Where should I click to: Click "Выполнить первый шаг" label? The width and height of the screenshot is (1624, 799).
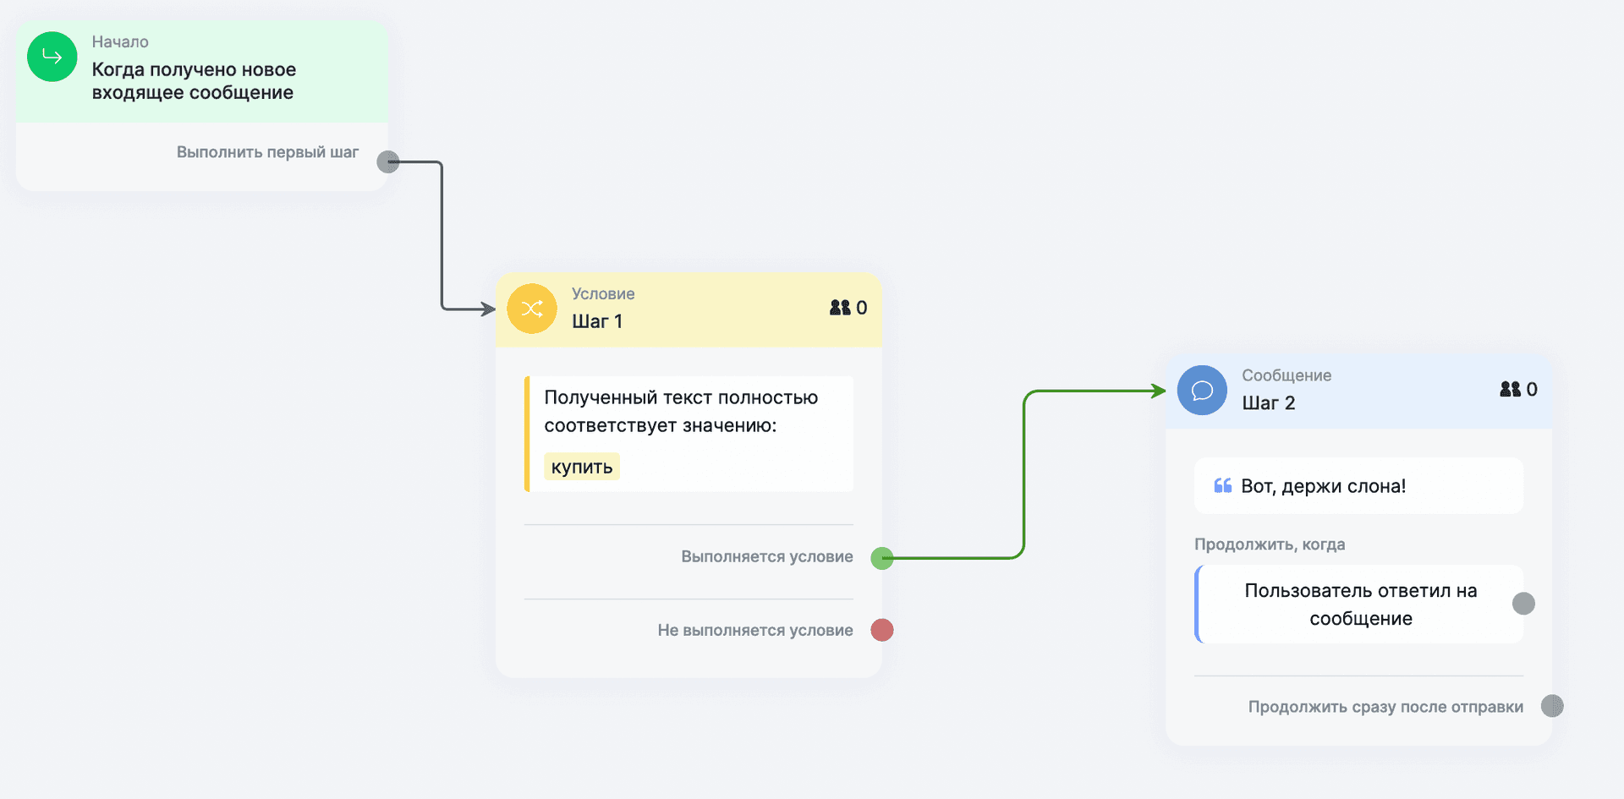pos(267,152)
